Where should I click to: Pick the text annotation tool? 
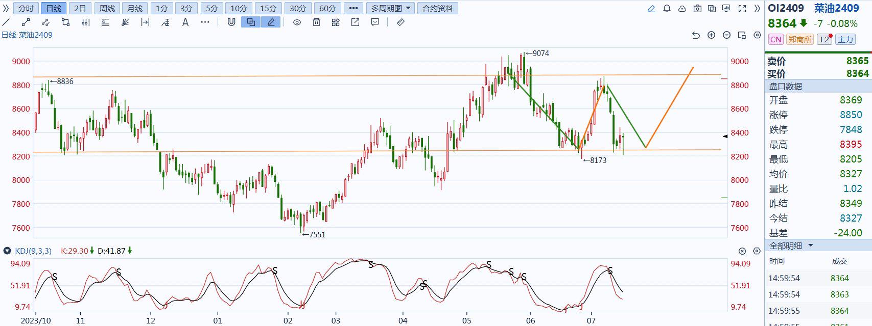click(185, 22)
